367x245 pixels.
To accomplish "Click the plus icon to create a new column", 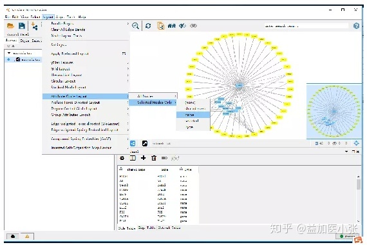I will pyautogui.click(x=143, y=158).
